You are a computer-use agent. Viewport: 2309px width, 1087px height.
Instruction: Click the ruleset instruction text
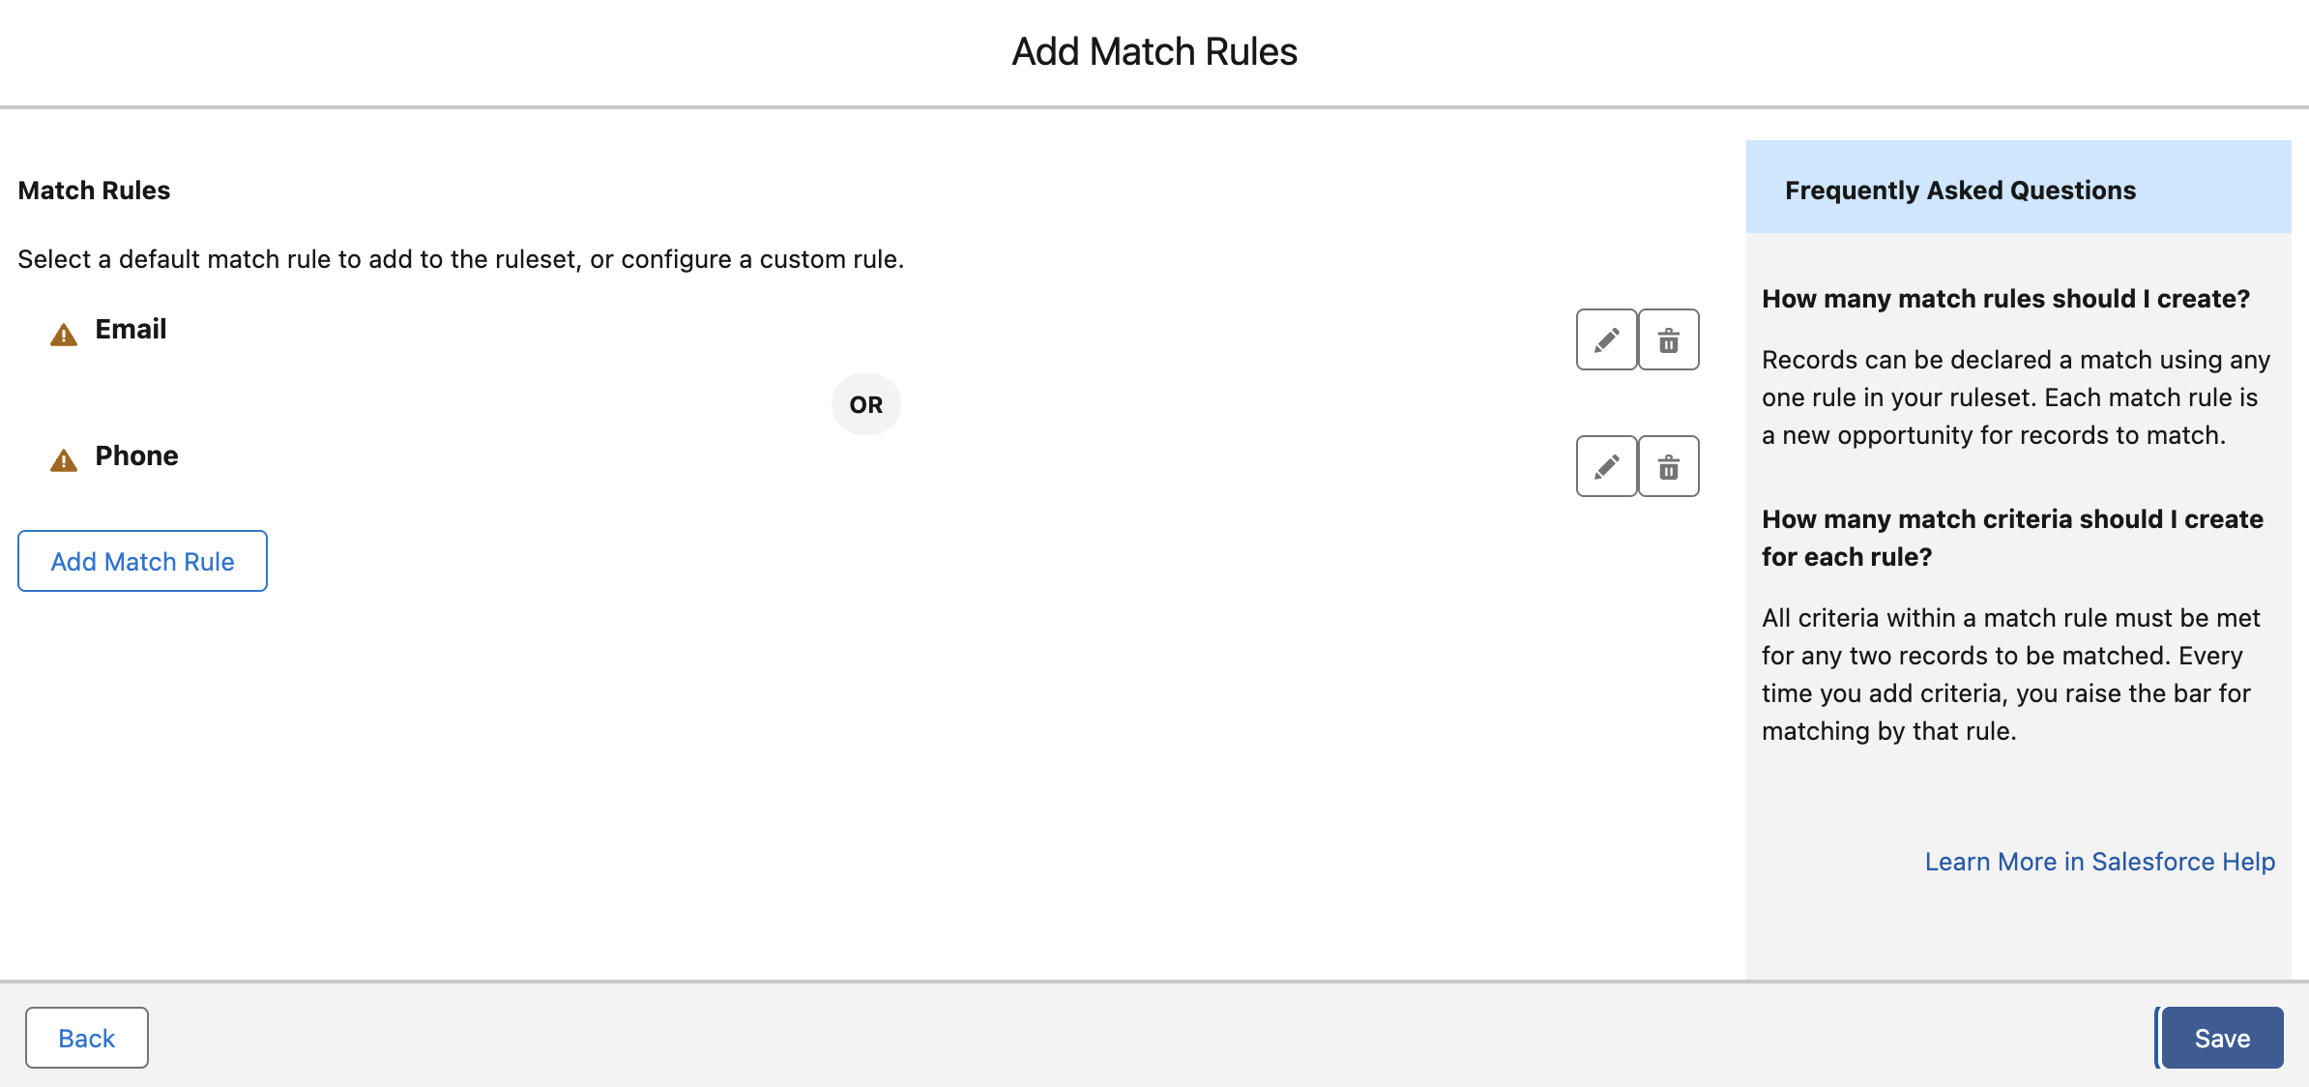coord(461,258)
